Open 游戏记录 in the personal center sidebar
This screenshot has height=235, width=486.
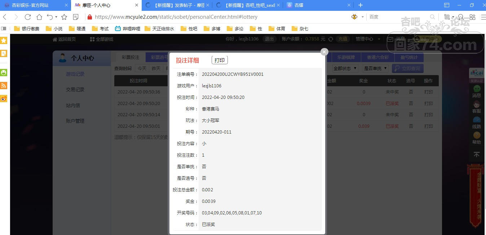pos(75,74)
